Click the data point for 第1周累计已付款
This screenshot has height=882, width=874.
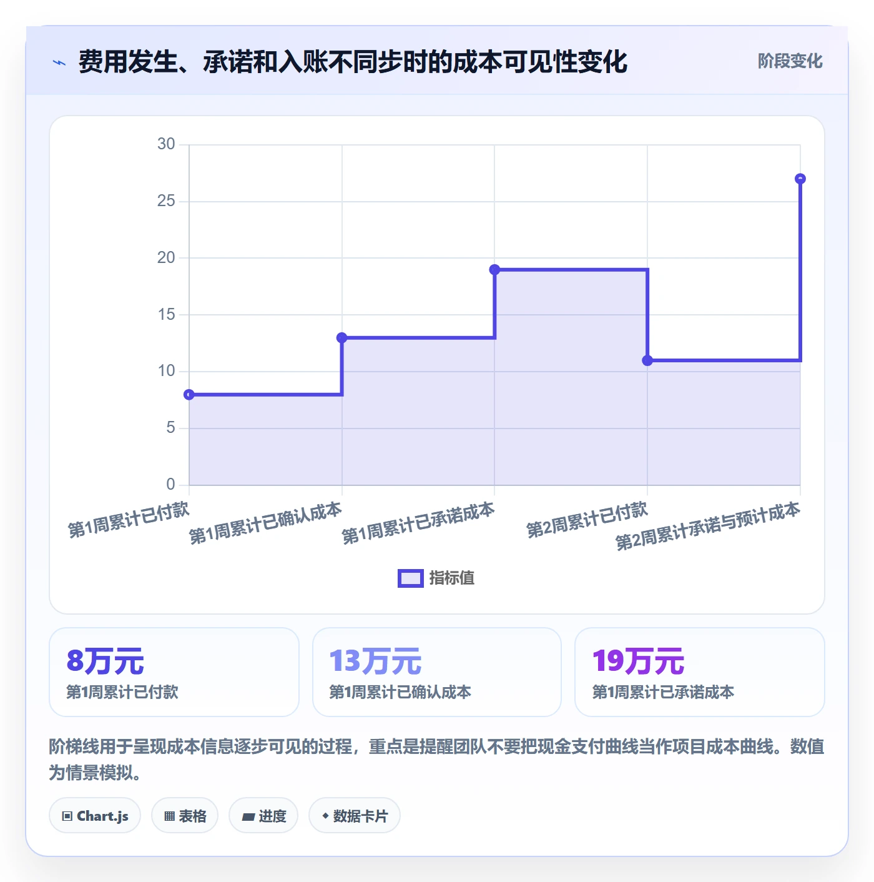coord(189,395)
